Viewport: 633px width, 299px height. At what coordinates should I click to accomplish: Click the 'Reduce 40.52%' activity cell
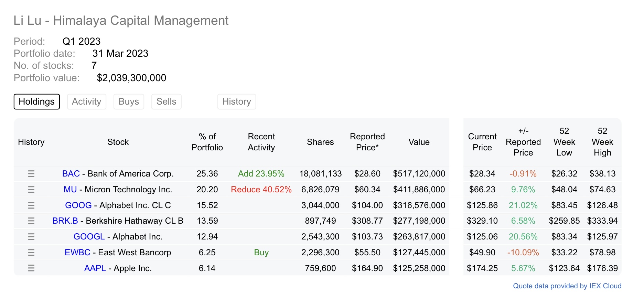(x=261, y=190)
